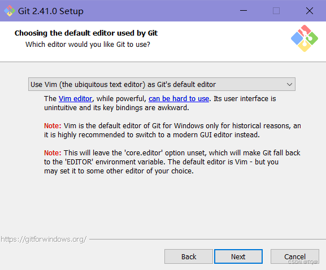The height and width of the screenshot is (270, 326).
Task: Click the 'Git 2.41.0 Setup' window title
Action: [x=51, y=11]
